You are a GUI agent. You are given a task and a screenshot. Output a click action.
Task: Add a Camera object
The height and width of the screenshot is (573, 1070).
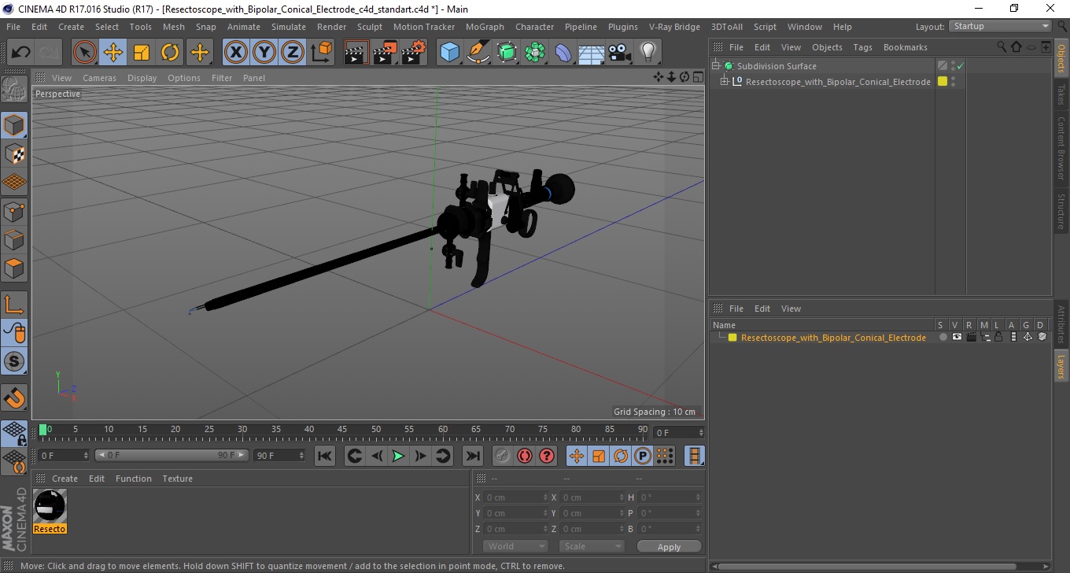[620, 53]
